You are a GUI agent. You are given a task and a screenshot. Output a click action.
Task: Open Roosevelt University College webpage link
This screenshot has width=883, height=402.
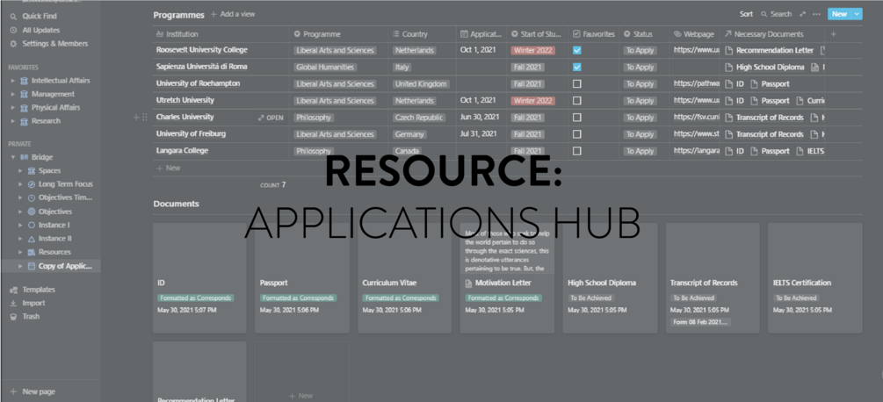697,50
